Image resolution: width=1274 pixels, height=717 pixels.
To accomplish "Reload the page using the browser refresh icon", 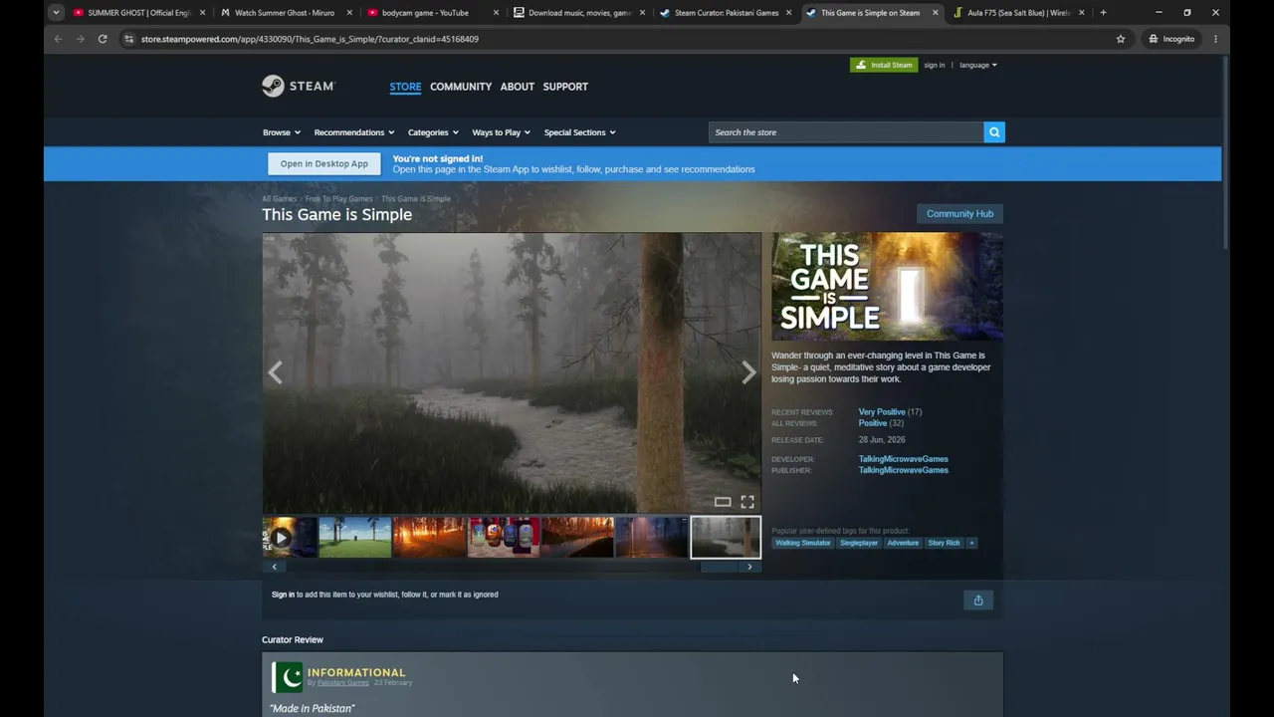I will [x=103, y=39].
